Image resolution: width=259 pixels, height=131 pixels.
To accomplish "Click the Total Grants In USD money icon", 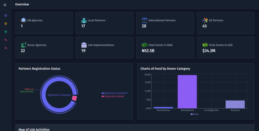I will [x=205, y=45].
